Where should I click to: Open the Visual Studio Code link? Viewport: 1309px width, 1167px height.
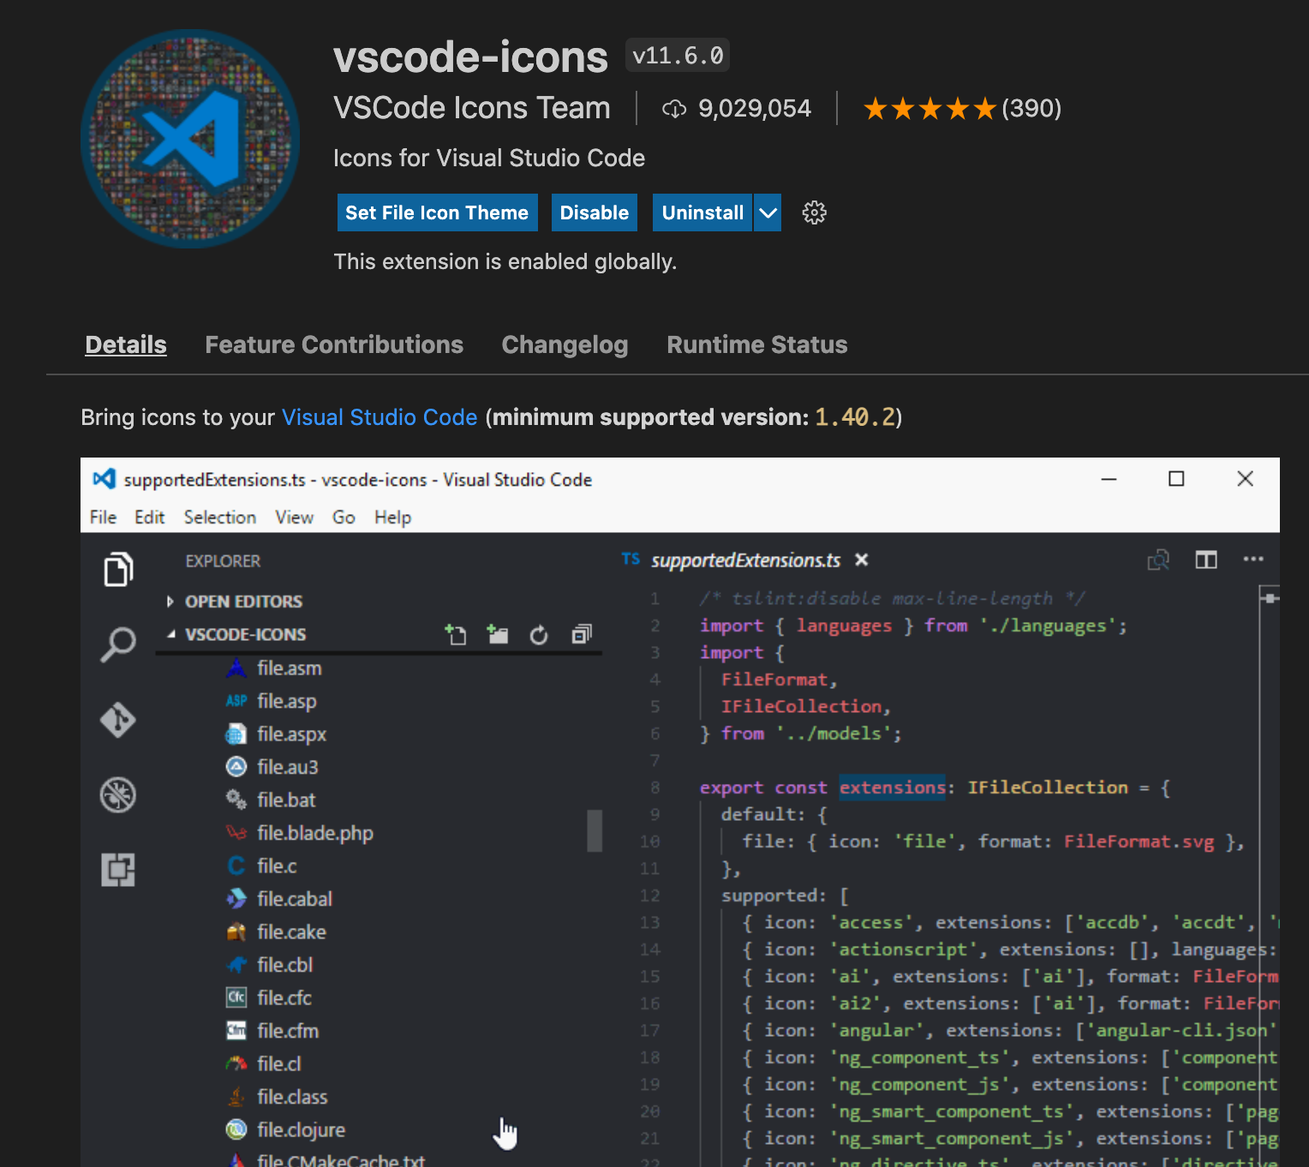point(380,417)
